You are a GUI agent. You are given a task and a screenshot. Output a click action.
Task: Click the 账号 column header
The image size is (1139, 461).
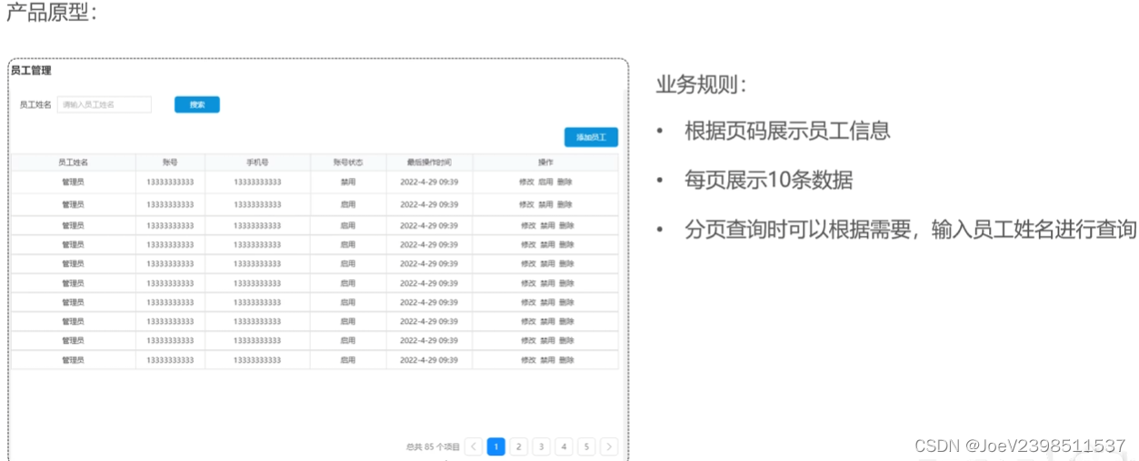(170, 162)
